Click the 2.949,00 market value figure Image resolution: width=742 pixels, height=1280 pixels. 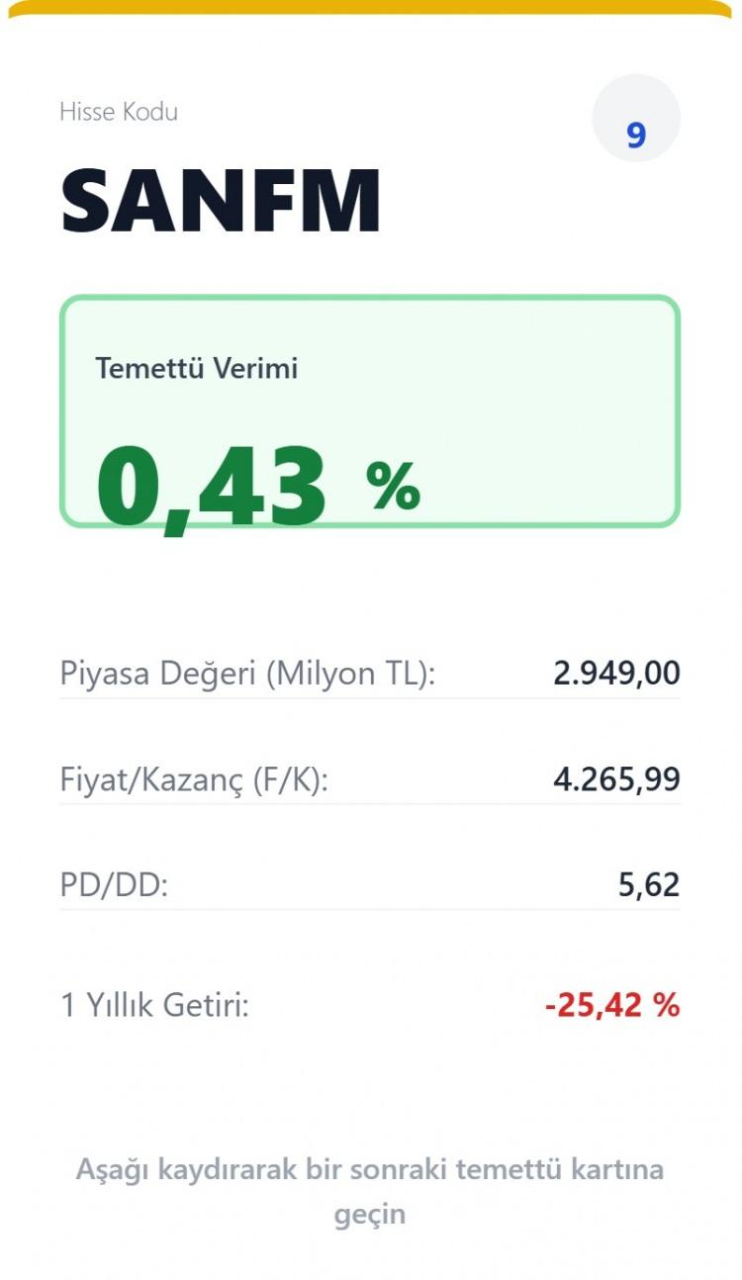(616, 674)
